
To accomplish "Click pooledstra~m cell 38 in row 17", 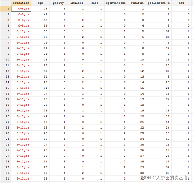I will (x=159, y=99).
